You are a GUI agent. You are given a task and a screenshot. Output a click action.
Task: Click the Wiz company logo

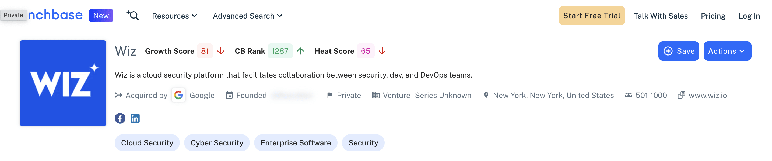tap(63, 83)
